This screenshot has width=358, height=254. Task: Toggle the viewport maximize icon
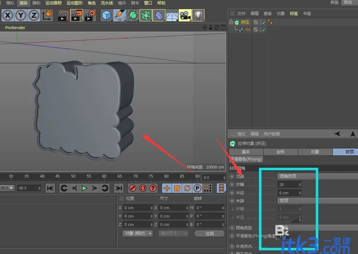click(223, 28)
